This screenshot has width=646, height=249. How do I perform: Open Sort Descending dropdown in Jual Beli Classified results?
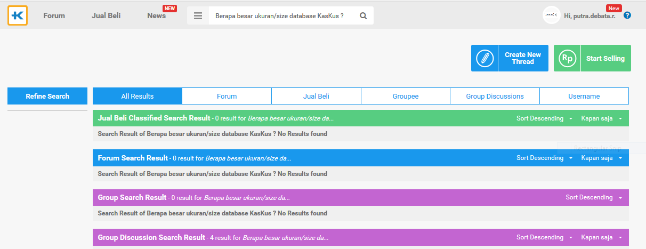tap(544, 118)
